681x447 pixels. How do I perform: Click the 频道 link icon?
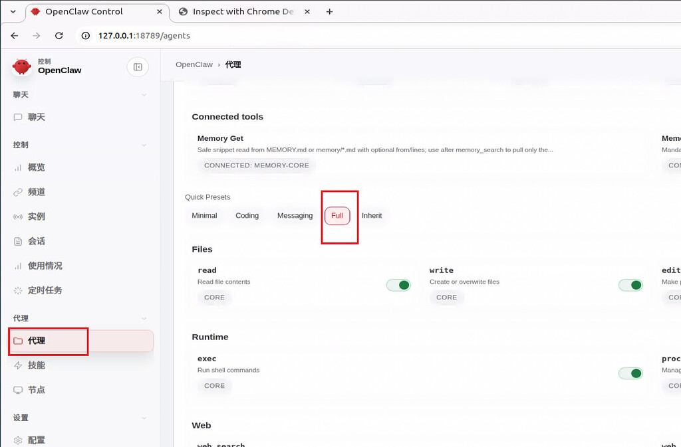[18, 192]
